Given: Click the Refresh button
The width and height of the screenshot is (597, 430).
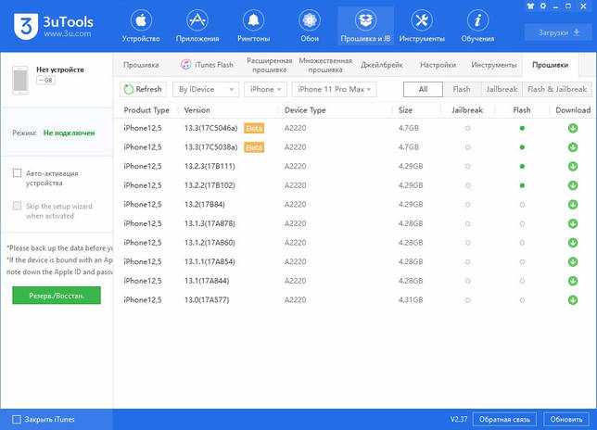Looking at the screenshot, I should [143, 89].
